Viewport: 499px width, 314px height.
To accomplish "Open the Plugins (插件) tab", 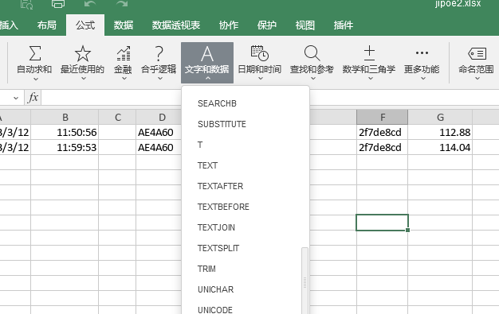I will [344, 25].
